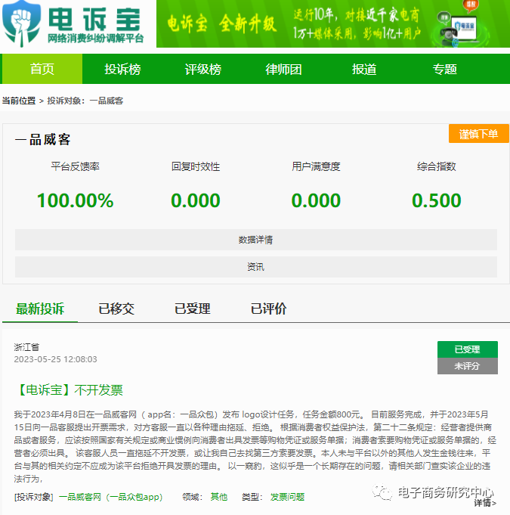Open 投诉榜 from the navigation bar
The height and width of the screenshot is (515, 510).
122,69
